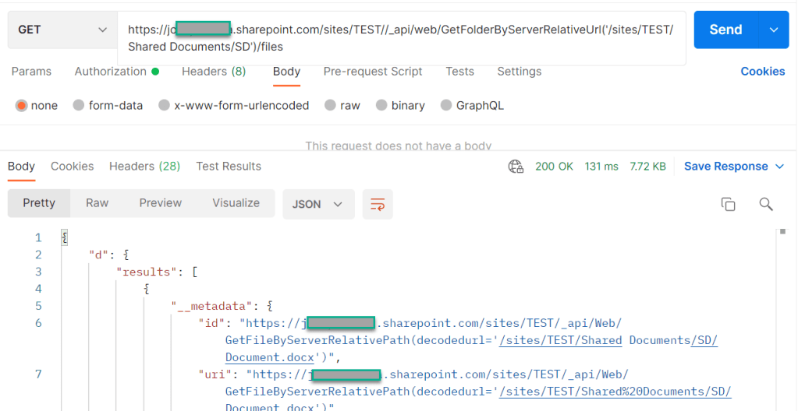Switch to the Raw response view
Viewport: 798px width, 411px height.
click(97, 203)
